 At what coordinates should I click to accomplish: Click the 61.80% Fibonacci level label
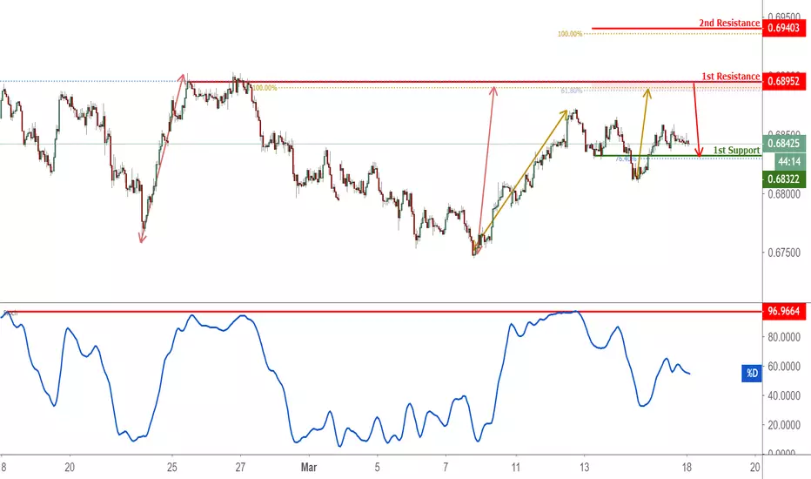click(x=571, y=91)
